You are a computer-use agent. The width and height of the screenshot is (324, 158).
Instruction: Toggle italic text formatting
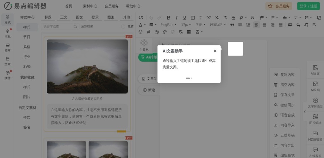tap(176, 18)
